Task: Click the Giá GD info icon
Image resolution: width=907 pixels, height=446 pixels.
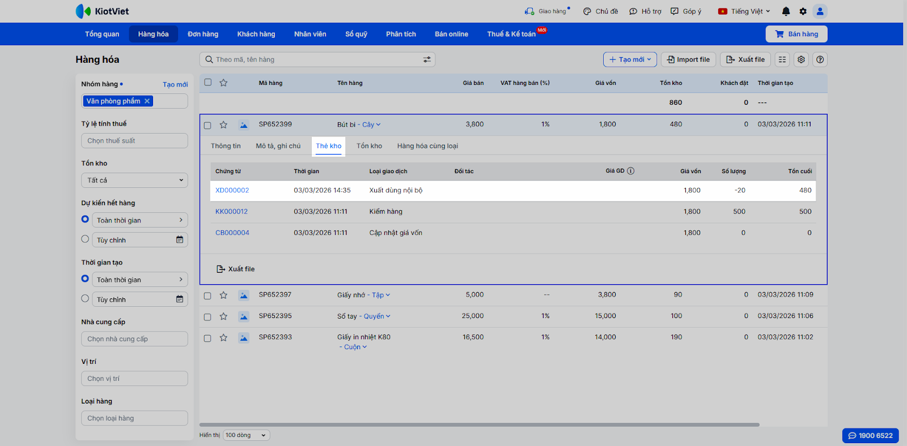Action: 630,171
